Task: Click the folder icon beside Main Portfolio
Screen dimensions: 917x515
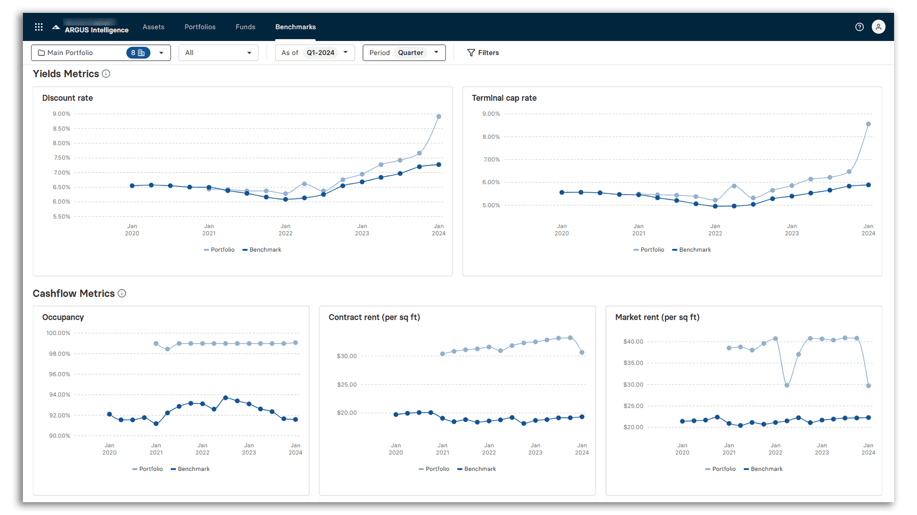Action: coord(41,52)
